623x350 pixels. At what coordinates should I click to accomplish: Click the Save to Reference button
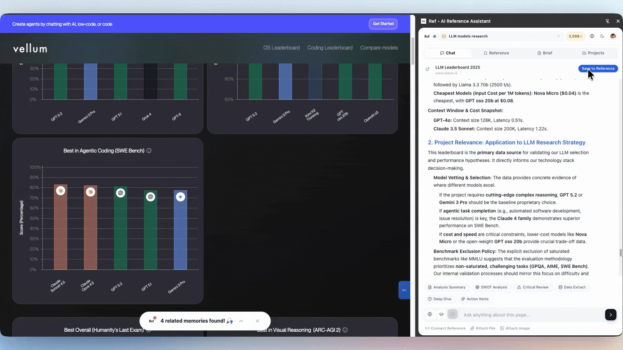(598, 68)
